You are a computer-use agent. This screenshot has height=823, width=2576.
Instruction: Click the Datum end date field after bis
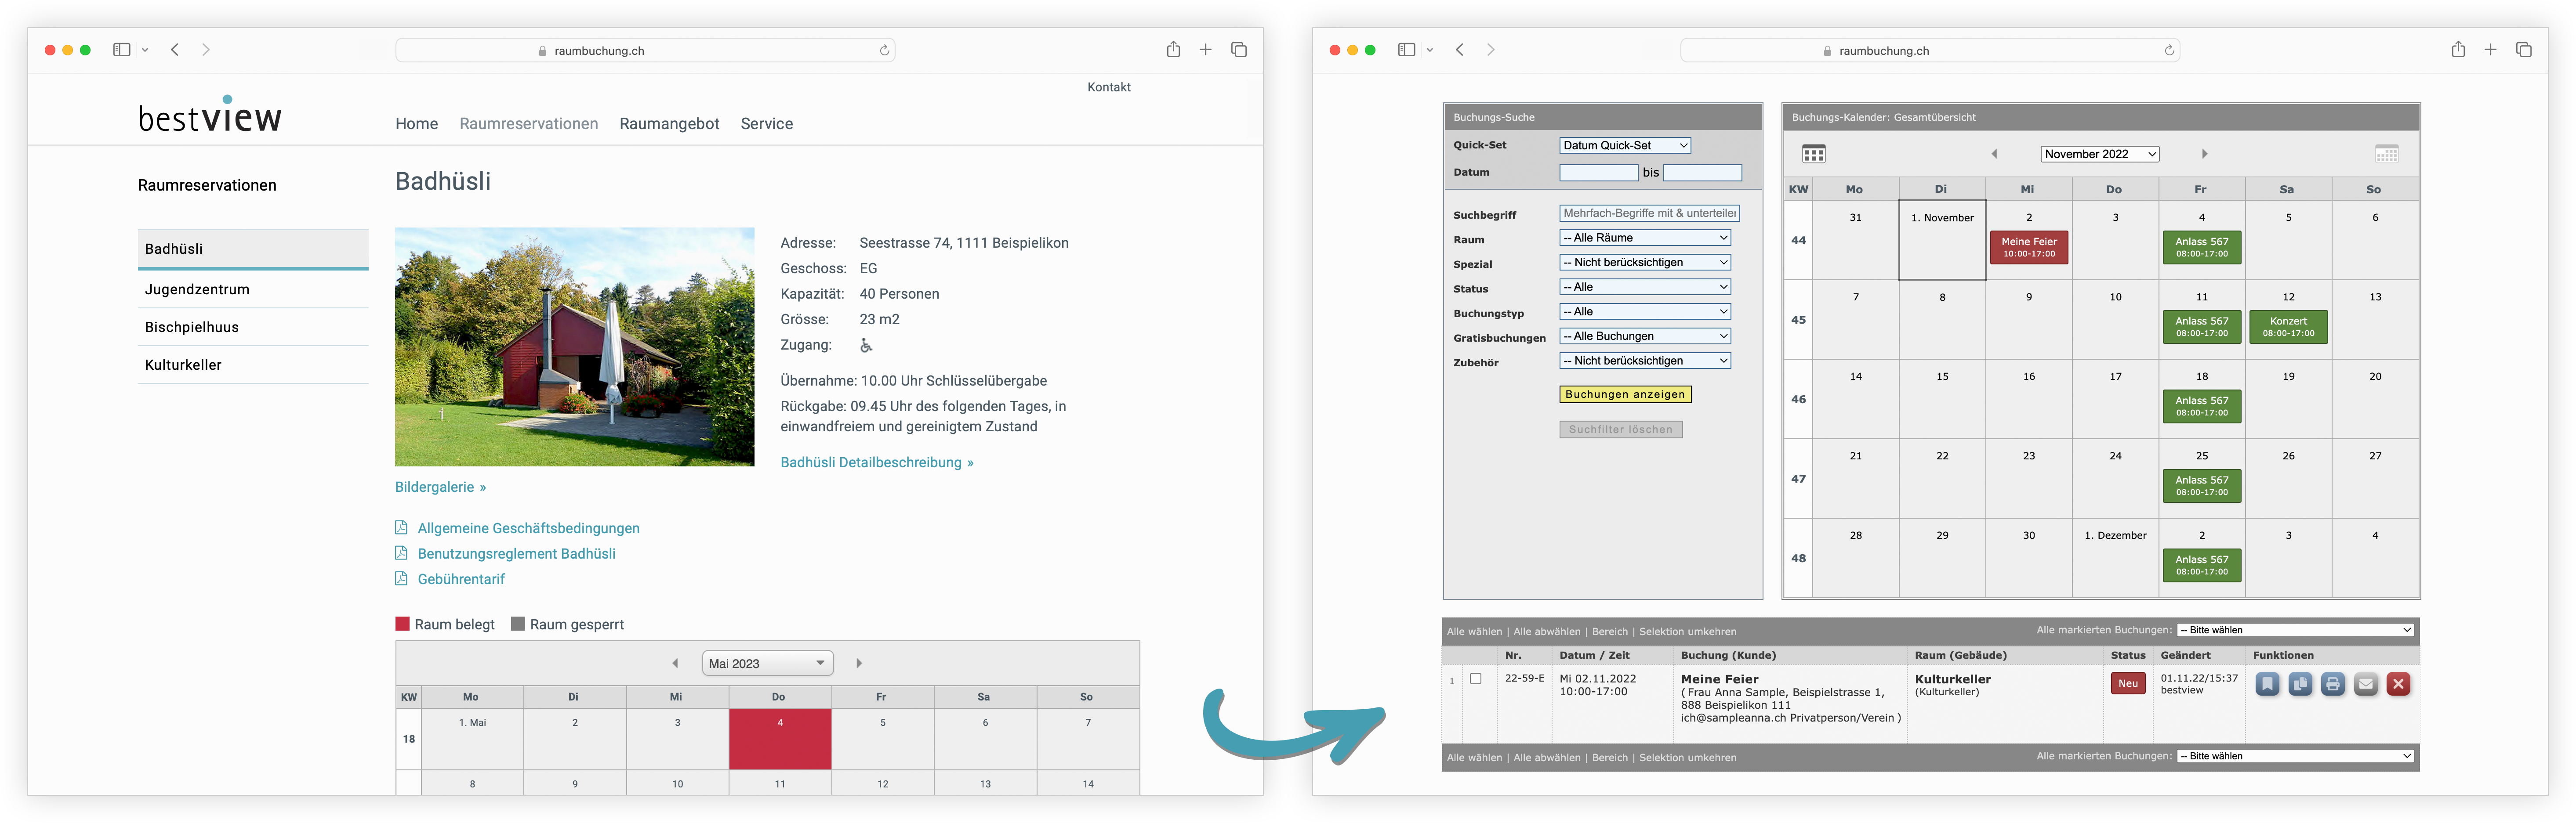1702,173
